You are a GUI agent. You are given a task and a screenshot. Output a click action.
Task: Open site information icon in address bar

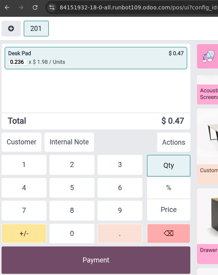tap(52, 7)
